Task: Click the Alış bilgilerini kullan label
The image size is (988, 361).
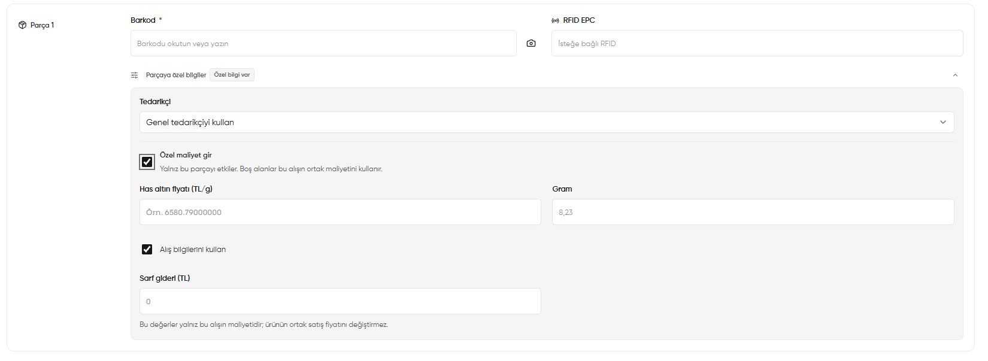Action: [193, 250]
